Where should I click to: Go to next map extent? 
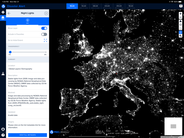click(x=181, y=28)
